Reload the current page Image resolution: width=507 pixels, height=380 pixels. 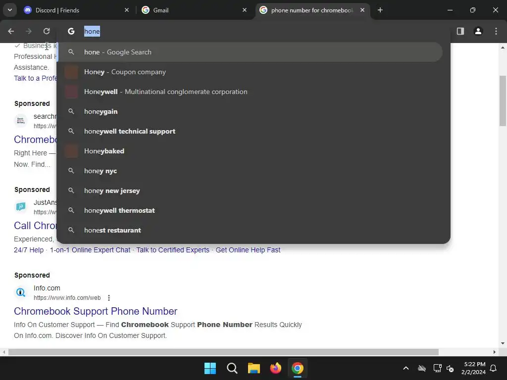click(x=47, y=31)
